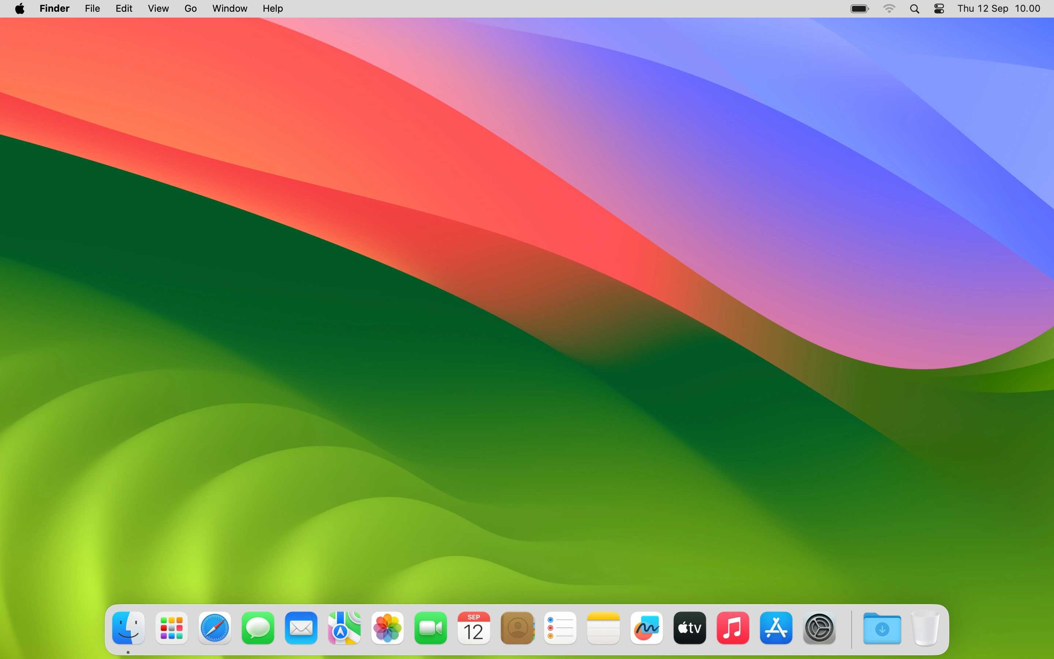Open Maps from the Dock
This screenshot has height=659, width=1054.
[344, 628]
